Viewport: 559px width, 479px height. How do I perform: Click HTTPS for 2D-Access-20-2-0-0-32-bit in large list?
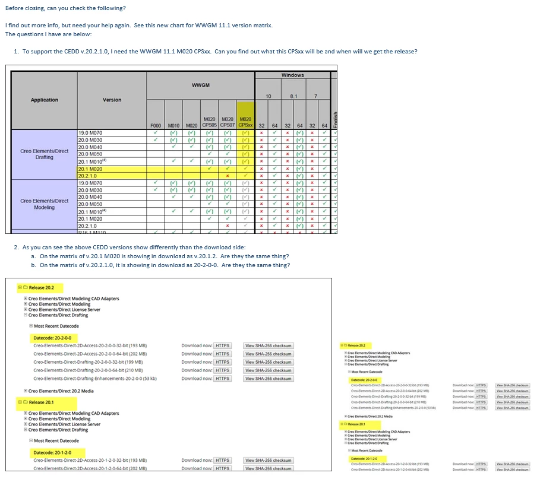click(222, 345)
